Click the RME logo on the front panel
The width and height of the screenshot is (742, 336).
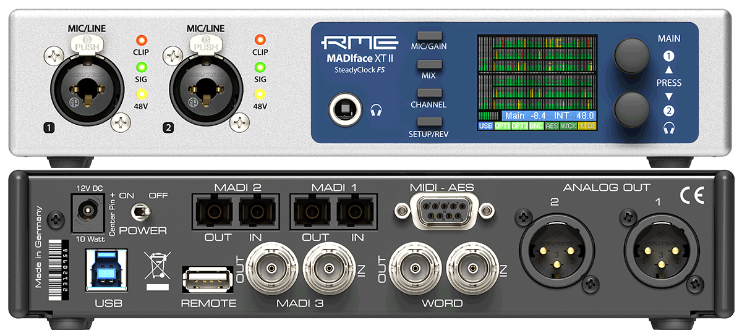click(359, 43)
